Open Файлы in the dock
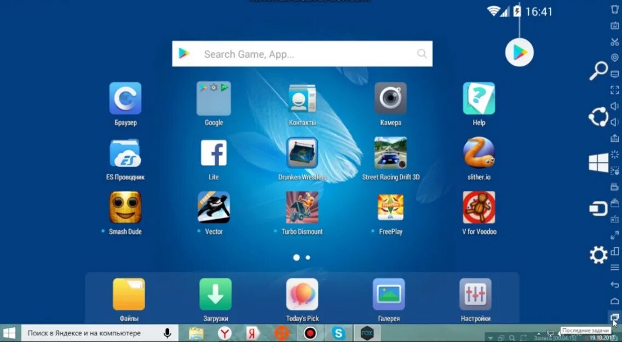622x342 pixels. [x=129, y=294]
